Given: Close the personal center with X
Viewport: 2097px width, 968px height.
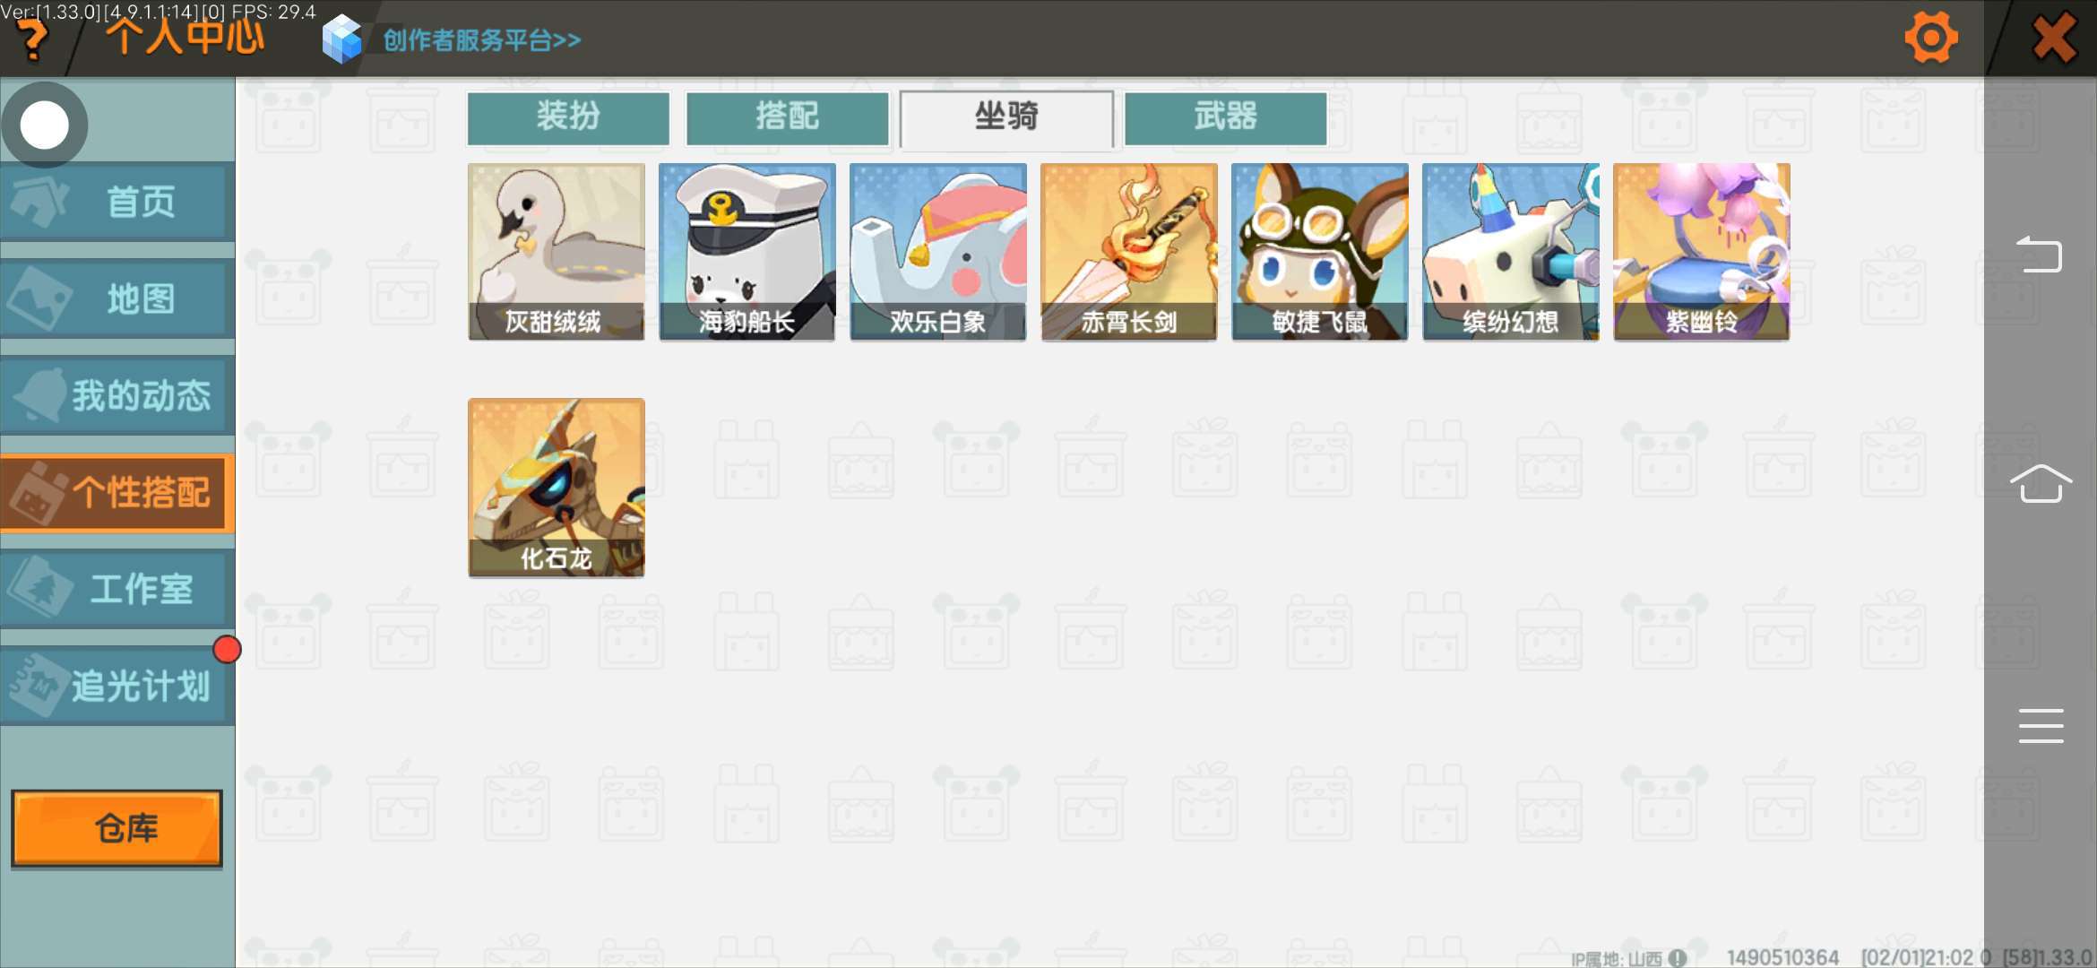Looking at the screenshot, I should [x=2053, y=39].
